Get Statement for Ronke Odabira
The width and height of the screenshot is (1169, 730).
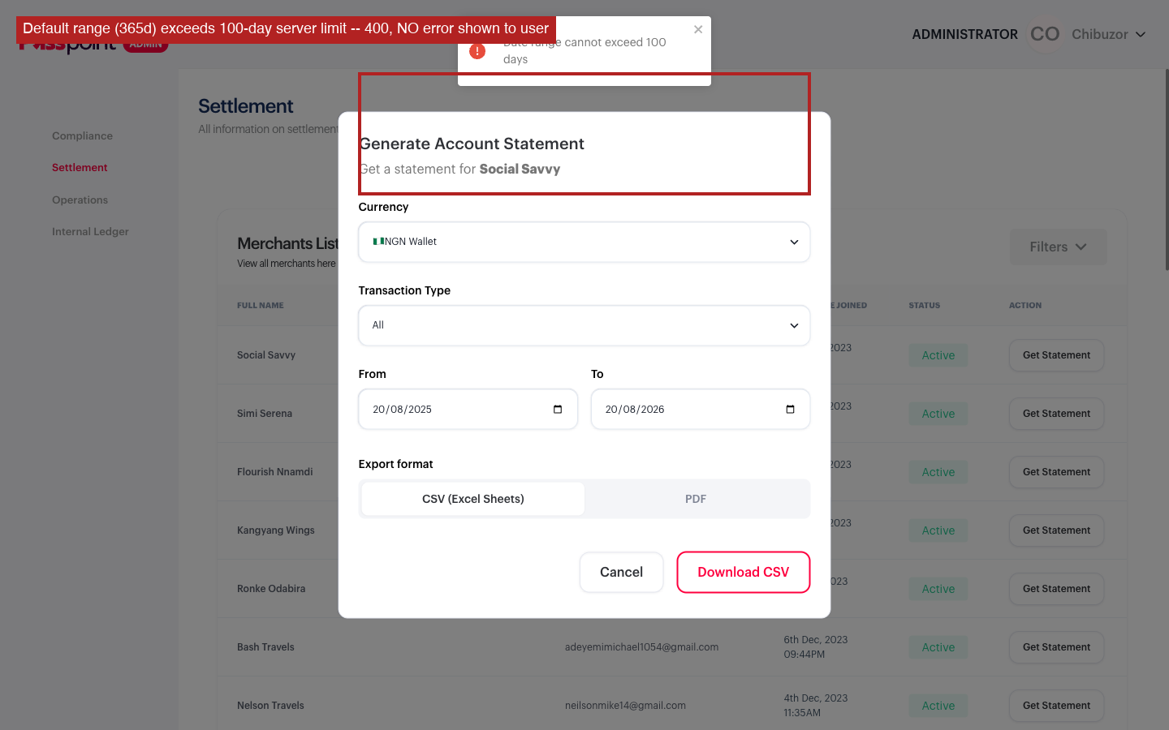click(x=1057, y=589)
